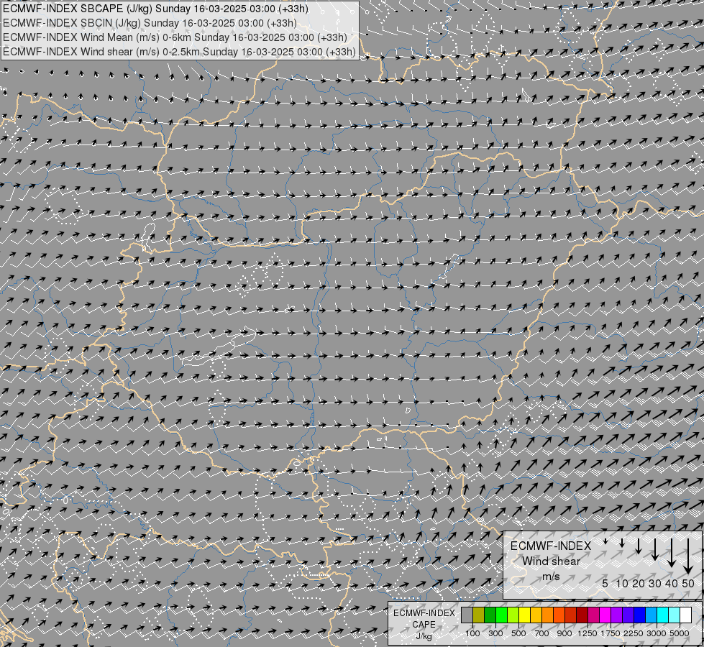Click the SBCAPE title line
This screenshot has width=704, height=647.
tap(155, 9)
